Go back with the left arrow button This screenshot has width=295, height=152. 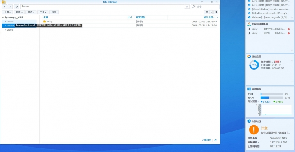click(5, 7)
